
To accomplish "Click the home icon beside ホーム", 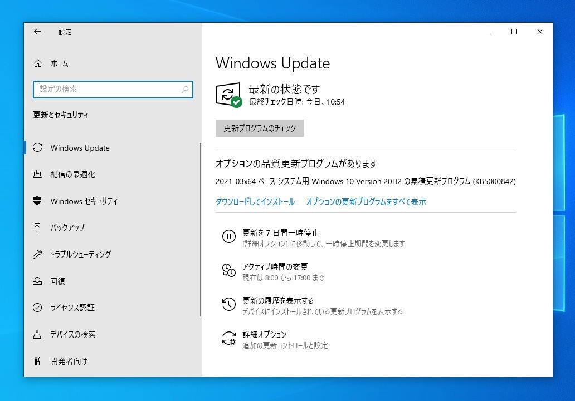I will (38, 63).
